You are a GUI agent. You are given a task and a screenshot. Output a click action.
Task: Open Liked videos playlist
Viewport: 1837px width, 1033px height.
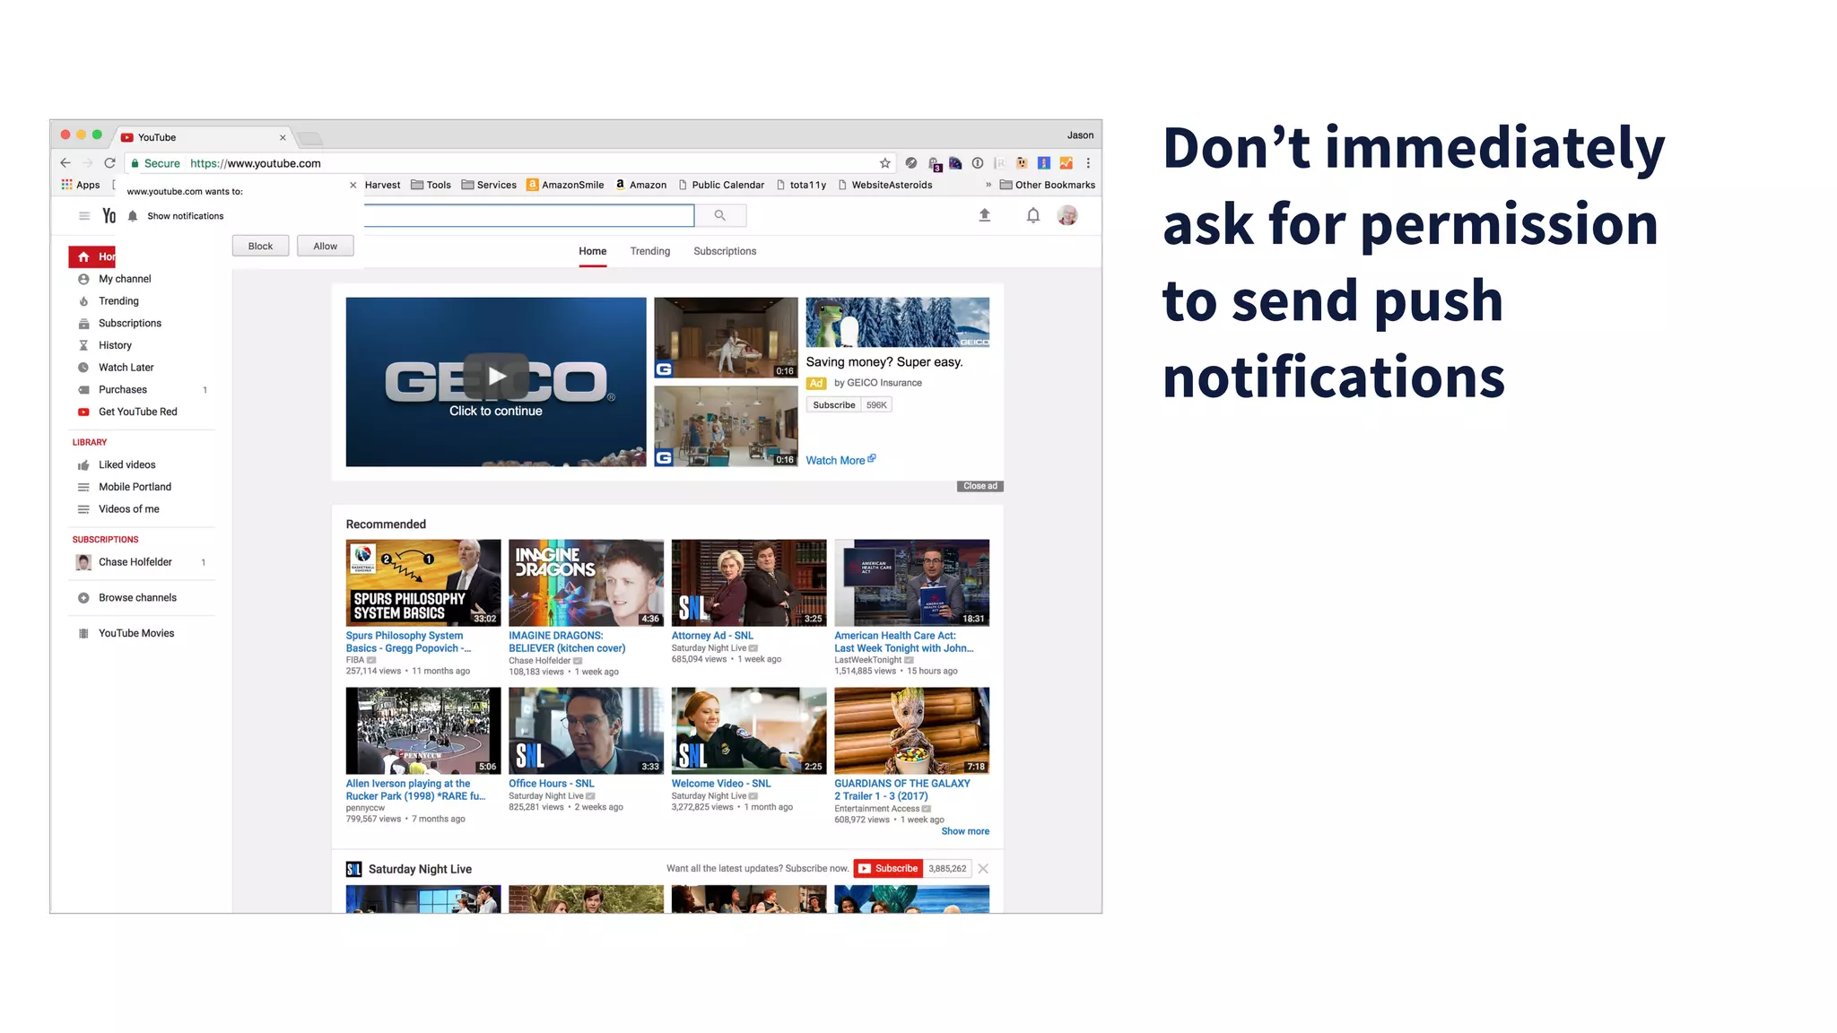[126, 464]
